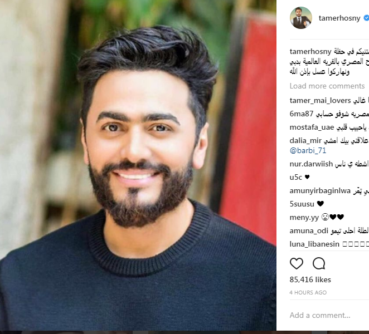Open tamerhosny username in post header
The image size is (369, 334).
tap(339, 18)
